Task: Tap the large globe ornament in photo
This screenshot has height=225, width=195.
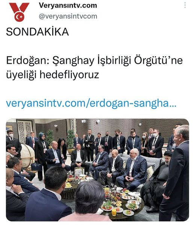Action: 27,156
